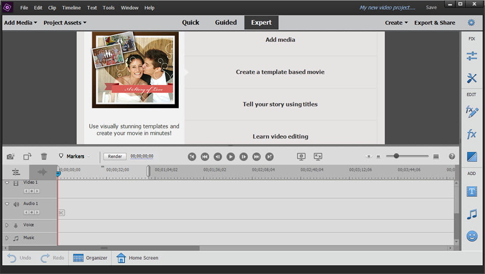485x274 pixels.
Task: Open the Adjust panel in the FIX section
Action: [471, 56]
